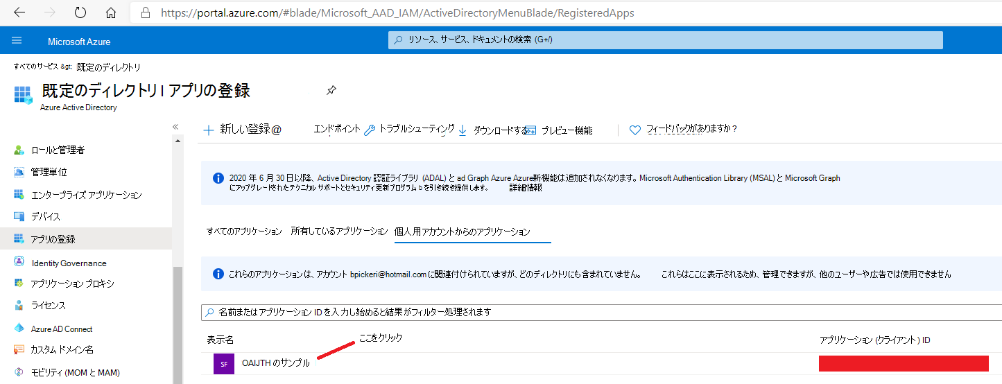Image resolution: width=1002 pixels, height=384 pixels.
Task: Open デバイス in sidebar
Action: 46,216
